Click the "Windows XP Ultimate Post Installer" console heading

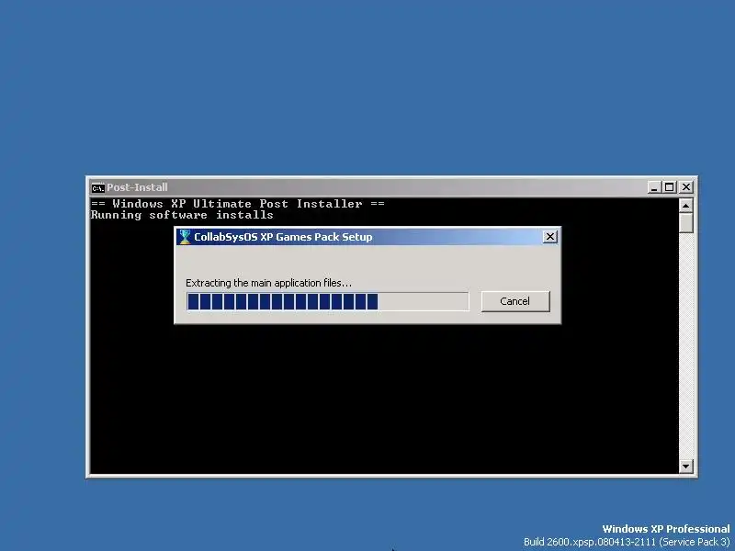point(238,204)
